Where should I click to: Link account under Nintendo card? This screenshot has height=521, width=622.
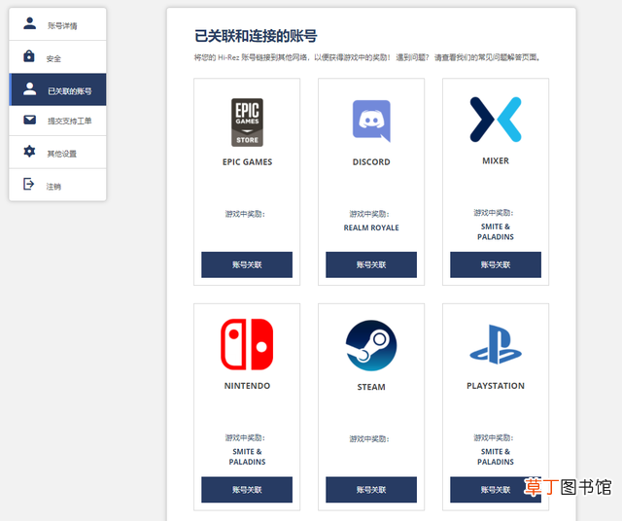pyautogui.click(x=247, y=490)
